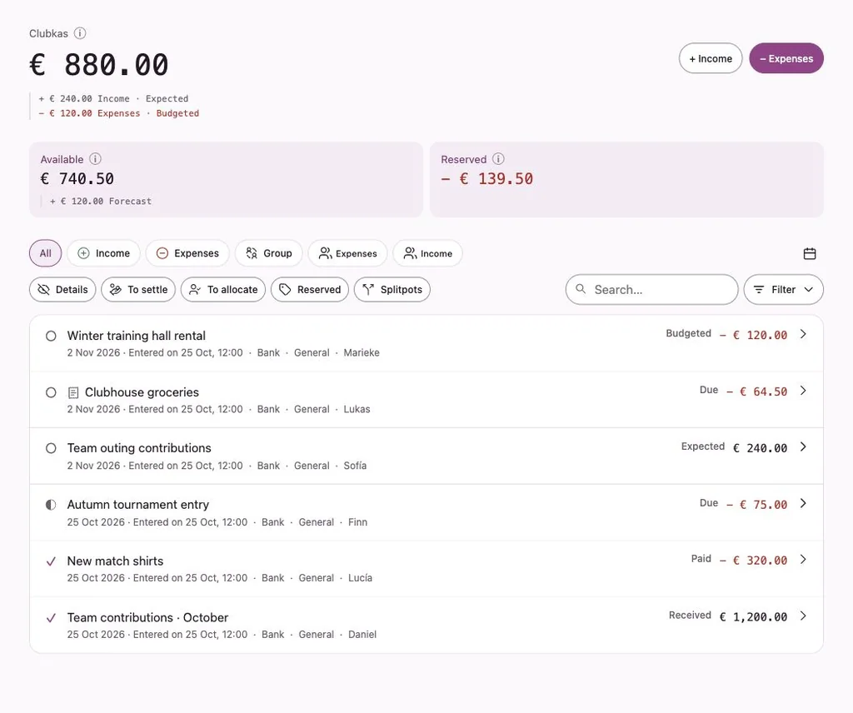Click the € 880.00 total balance
The image size is (853, 713).
(x=99, y=65)
